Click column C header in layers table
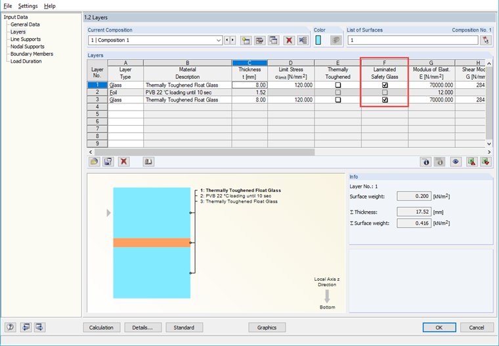Screen dimensions: 499x346 point(249,63)
